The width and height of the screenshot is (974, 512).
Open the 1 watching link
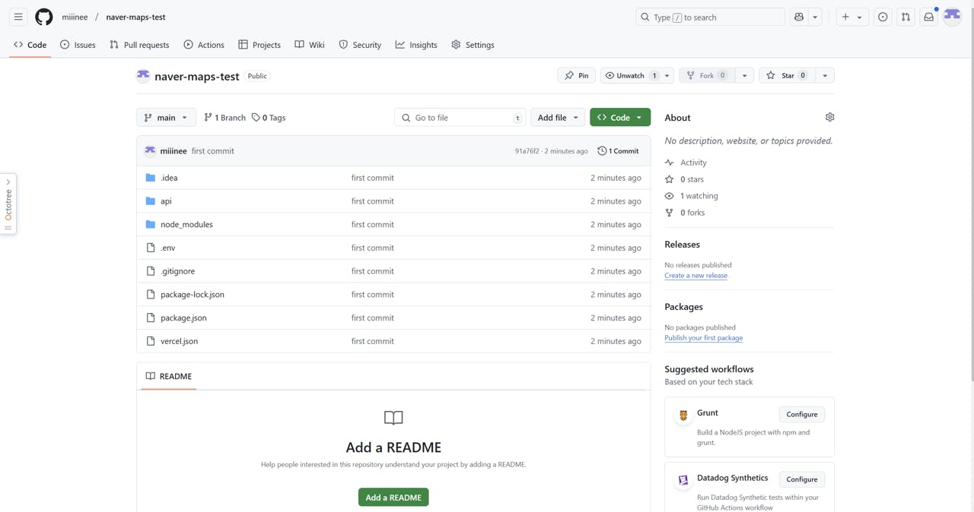[691, 196]
